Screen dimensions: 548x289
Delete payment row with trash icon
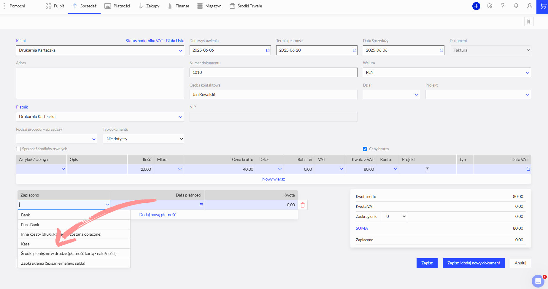pos(303,205)
